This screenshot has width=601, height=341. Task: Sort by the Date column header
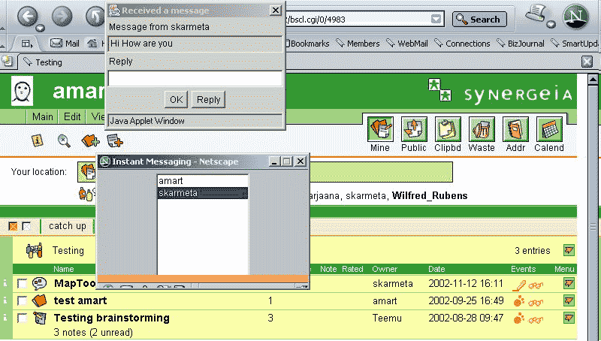click(x=436, y=269)
